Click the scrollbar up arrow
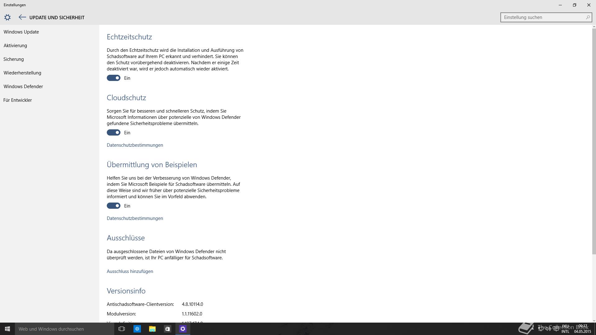The width and height of the screenshot is (596, 335). coord(594,27)
